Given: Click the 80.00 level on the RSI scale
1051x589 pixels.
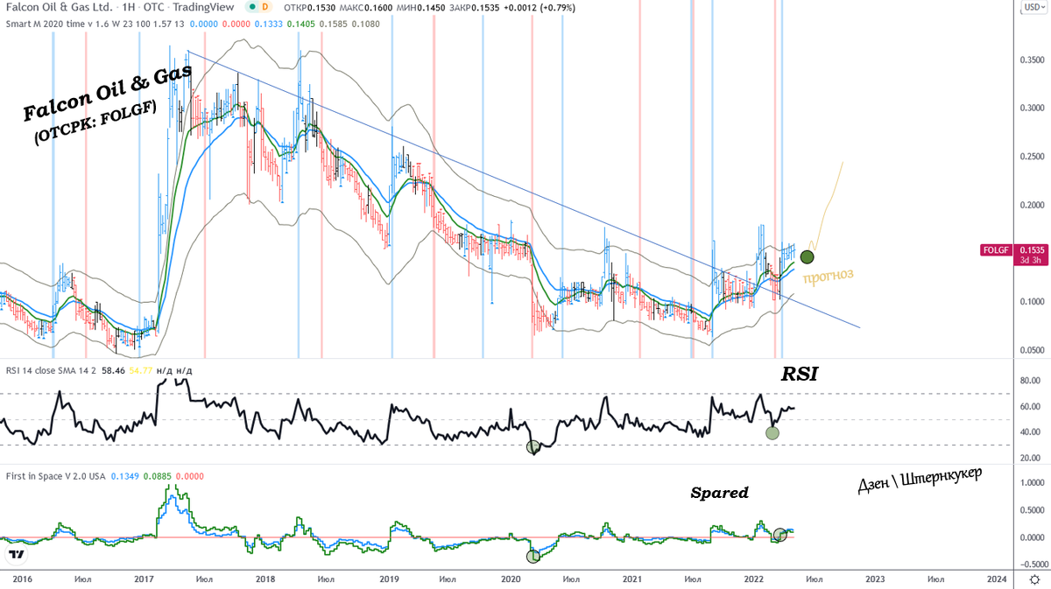Looking at the screenshot, I should coord(1030,381).
